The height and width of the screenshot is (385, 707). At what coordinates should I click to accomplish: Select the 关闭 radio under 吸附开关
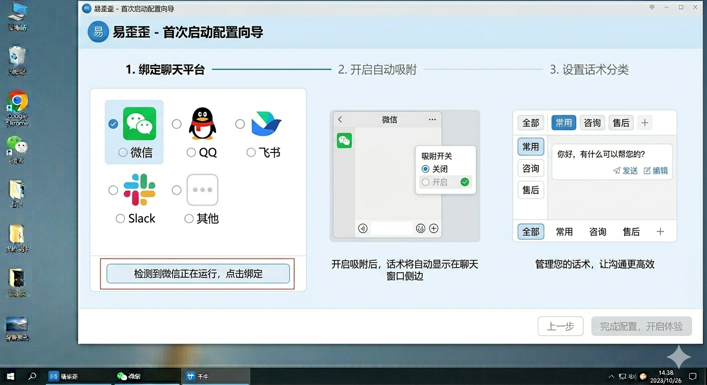pyautogui.click(x=425, y=169)
